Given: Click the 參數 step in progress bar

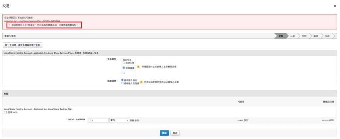Looking at the screenshot, I should point(281,36).
